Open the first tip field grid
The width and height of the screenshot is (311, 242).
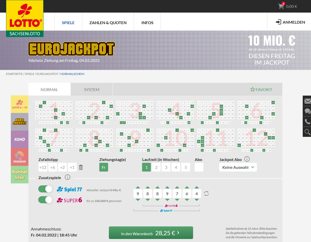[54, 112]
